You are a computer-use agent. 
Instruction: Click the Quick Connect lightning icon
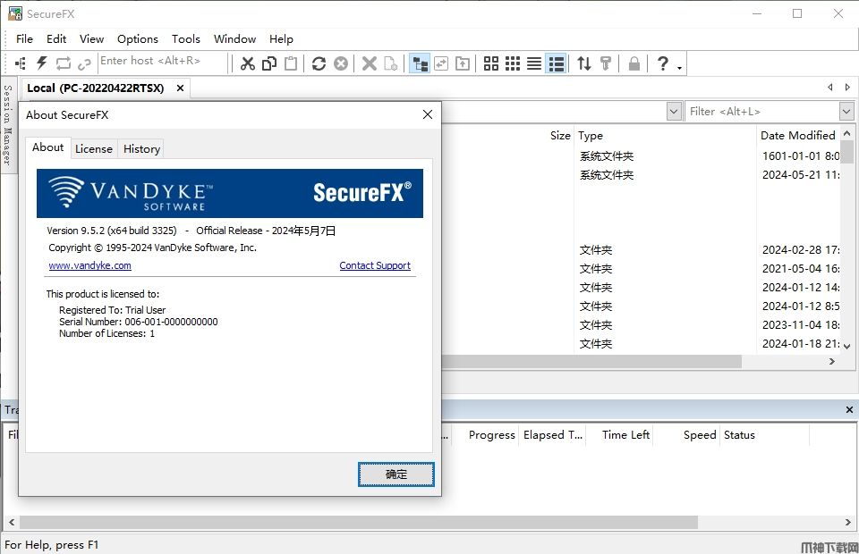[42, 63]
